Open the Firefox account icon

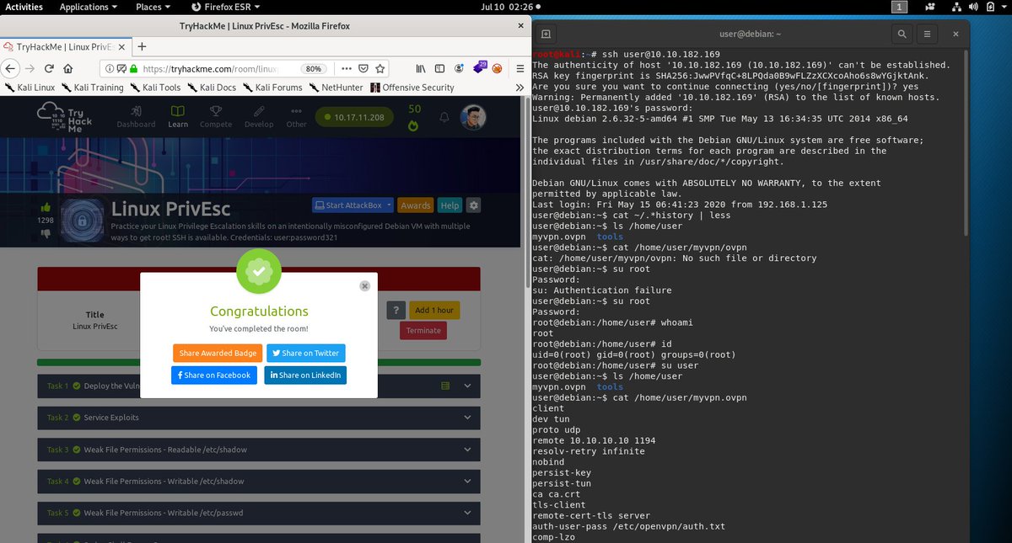point(459,68)
